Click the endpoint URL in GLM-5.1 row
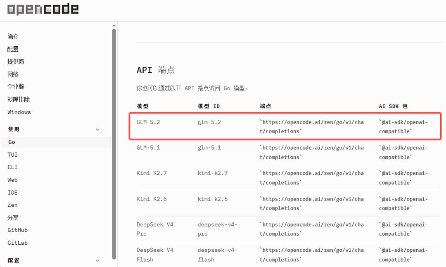 pyautogui.click(x=311, y=152)
